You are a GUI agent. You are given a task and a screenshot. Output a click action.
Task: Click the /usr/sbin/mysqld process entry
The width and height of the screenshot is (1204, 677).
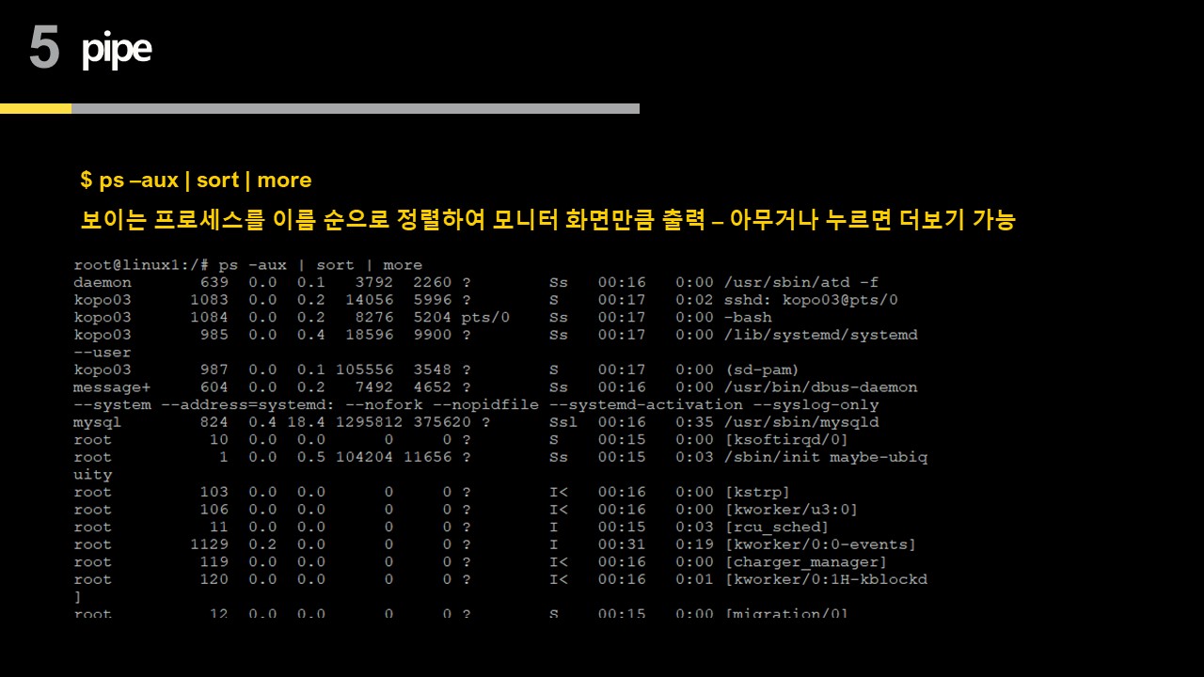point(800,422)
